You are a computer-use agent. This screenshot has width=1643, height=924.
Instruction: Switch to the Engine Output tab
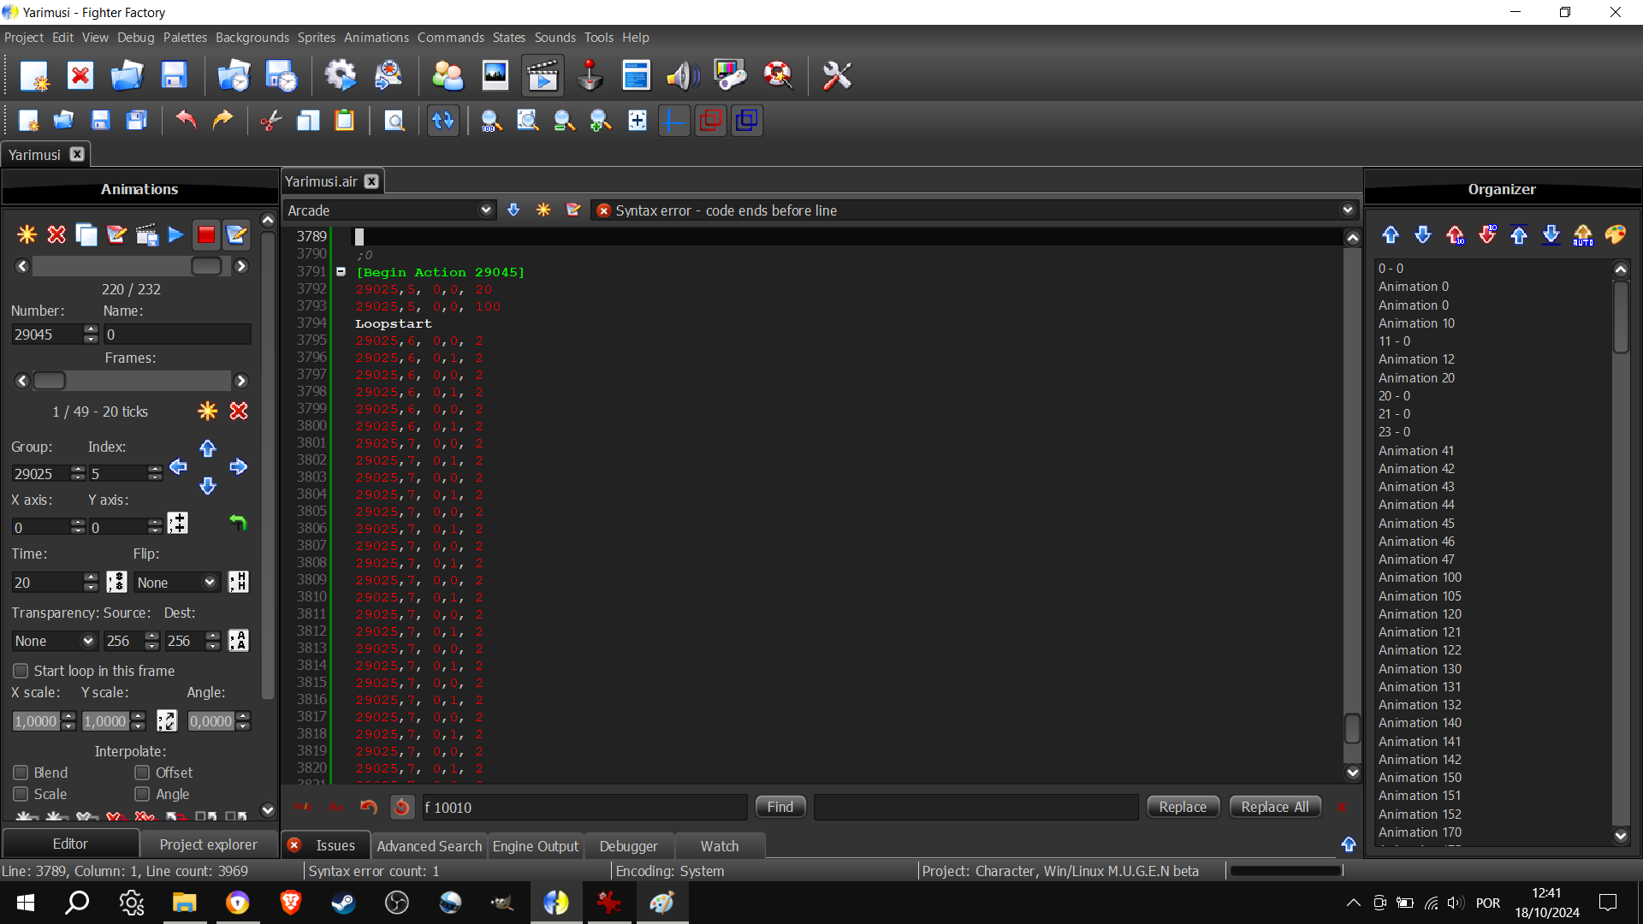[x=536, y=846]
